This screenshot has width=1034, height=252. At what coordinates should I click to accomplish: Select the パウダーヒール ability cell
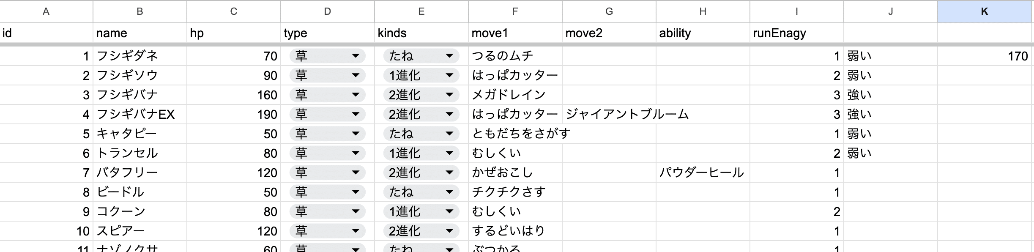(703, 173)
